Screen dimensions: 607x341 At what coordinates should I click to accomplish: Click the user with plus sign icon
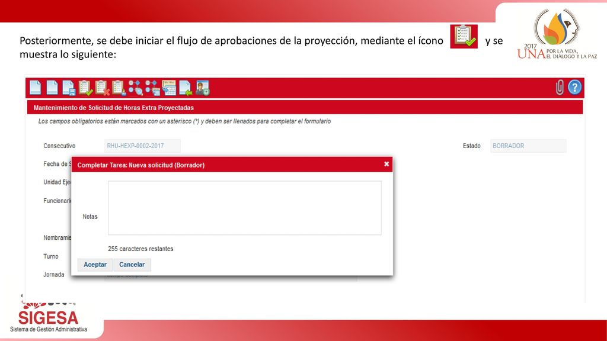pos(203,88)
